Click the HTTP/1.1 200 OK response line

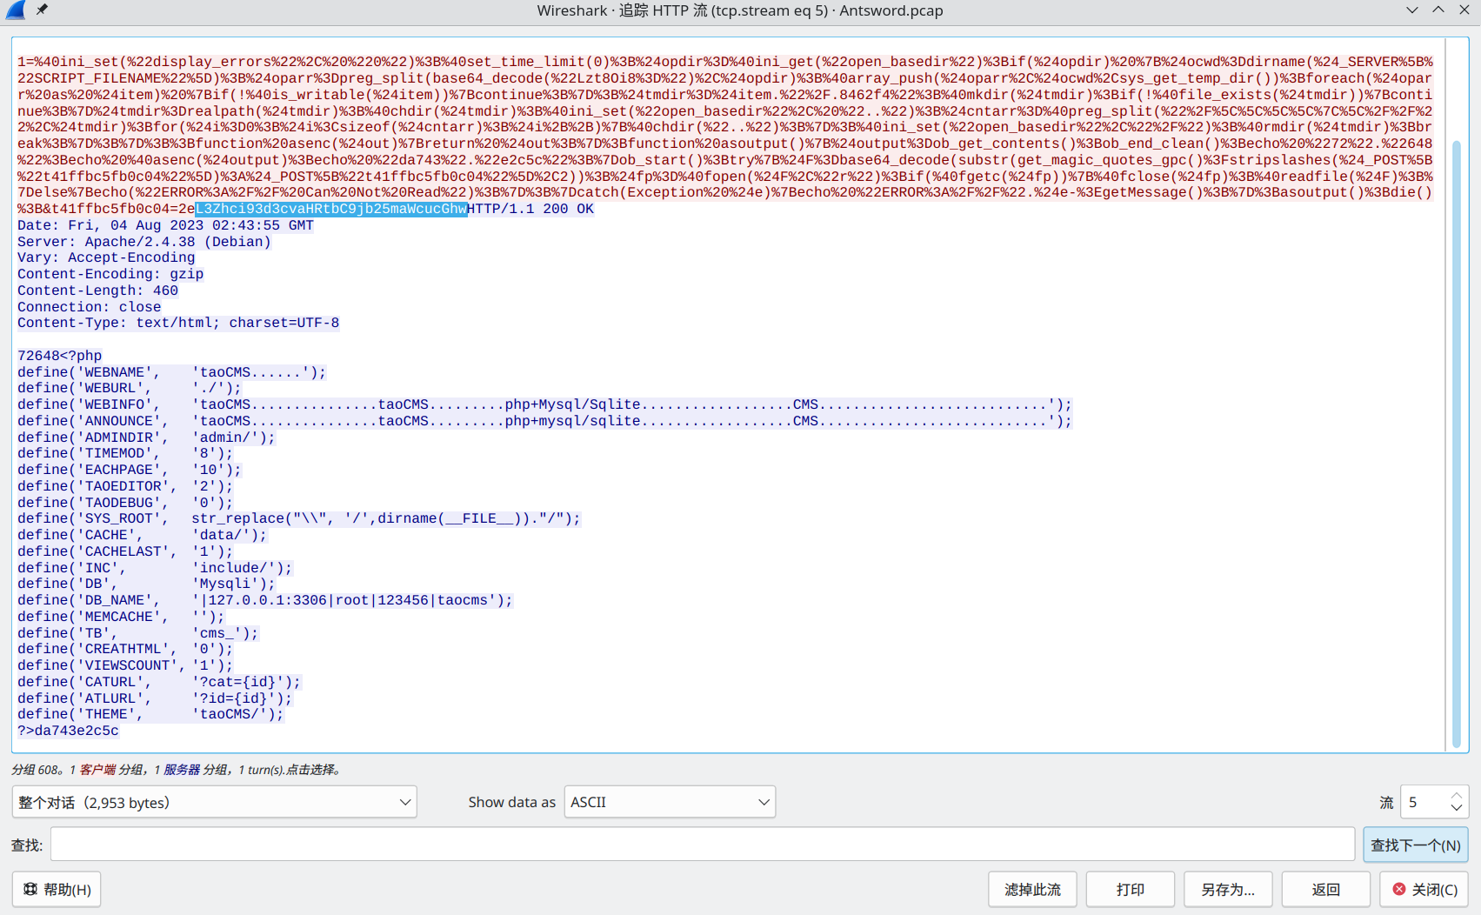530,209
